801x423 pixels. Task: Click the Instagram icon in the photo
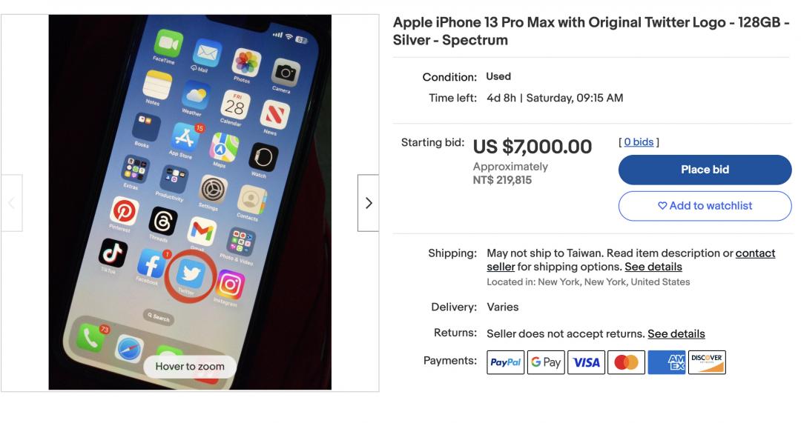pyautogui.click(x=230, y=284)
